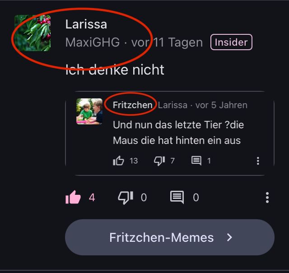
Task: Dislike the quoted Fritzchen post
Action: (x=159, y=161)
